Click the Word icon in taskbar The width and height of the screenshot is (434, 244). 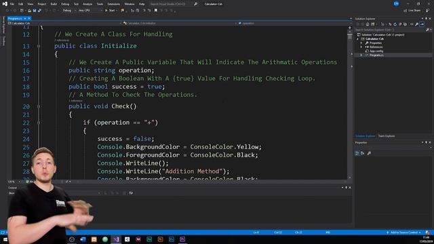point(83,239)
